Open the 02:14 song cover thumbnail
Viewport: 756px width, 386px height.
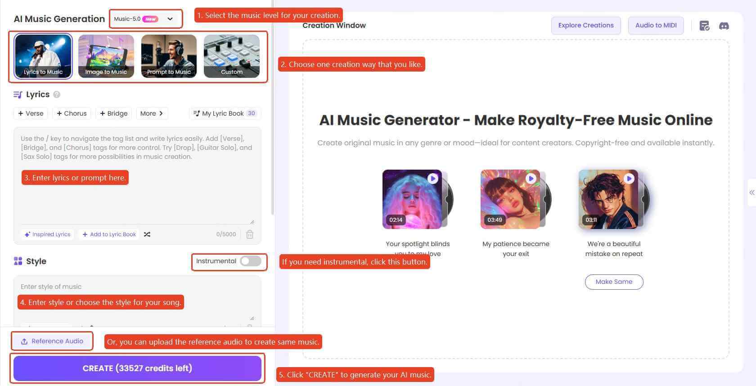tap(412, 199)
